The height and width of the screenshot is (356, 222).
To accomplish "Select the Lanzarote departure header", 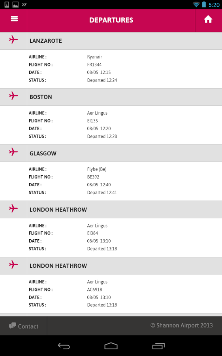I will coord(111,41).
